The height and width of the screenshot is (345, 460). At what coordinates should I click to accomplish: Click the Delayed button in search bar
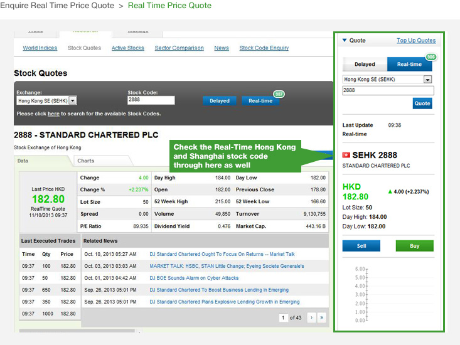pyautogui.click(x=220, y=101)
